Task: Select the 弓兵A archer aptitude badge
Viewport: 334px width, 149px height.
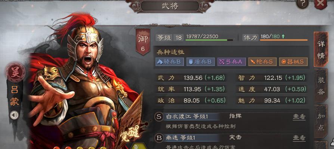Action: 231,61
